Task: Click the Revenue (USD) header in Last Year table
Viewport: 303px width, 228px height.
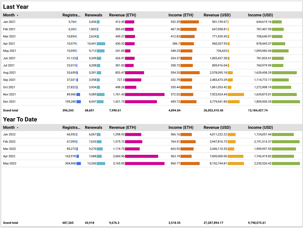Action: coord(217,15)
